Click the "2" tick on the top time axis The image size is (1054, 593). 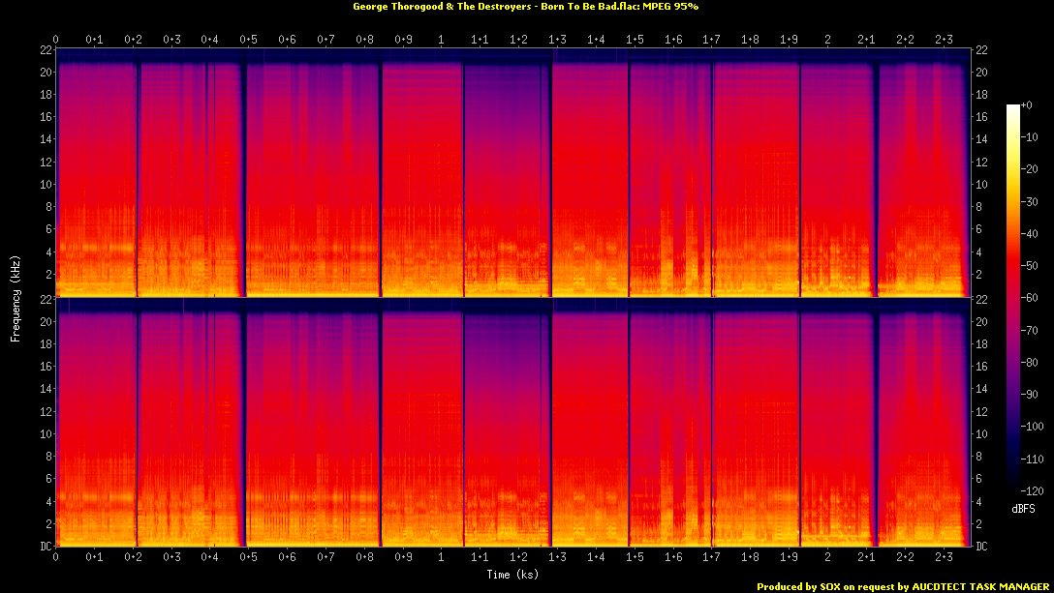click(826, 40)
